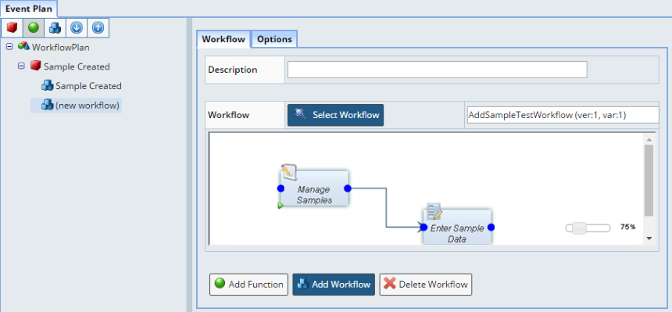The width and height of the screenshot is (672, 312).
Task: Click right blue connector dot of Enter Sample Data
Action: pos(491,228)
